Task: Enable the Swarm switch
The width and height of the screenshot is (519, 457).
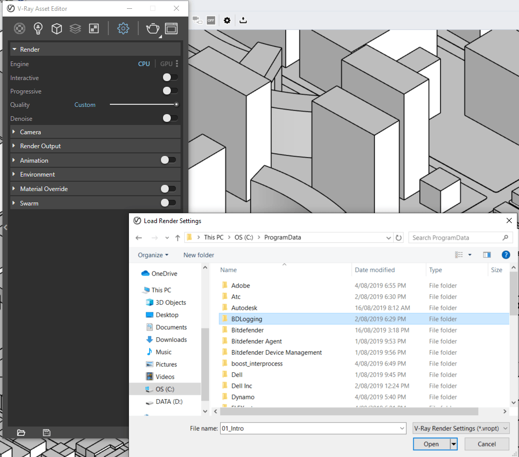Action: pos(168,202)
